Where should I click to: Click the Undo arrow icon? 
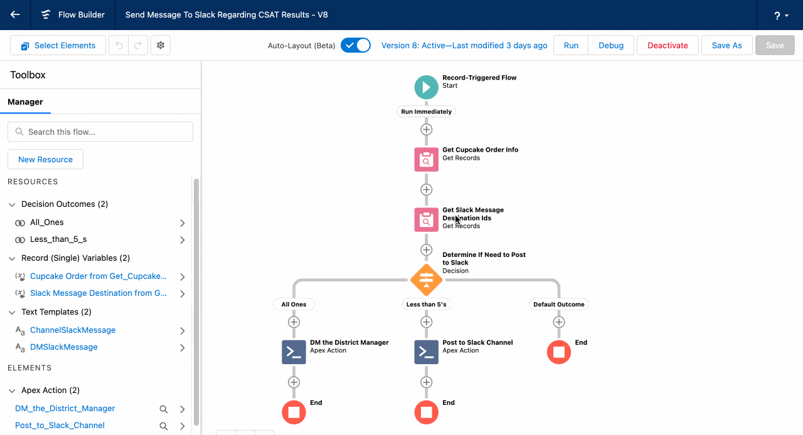pos(119,45)
